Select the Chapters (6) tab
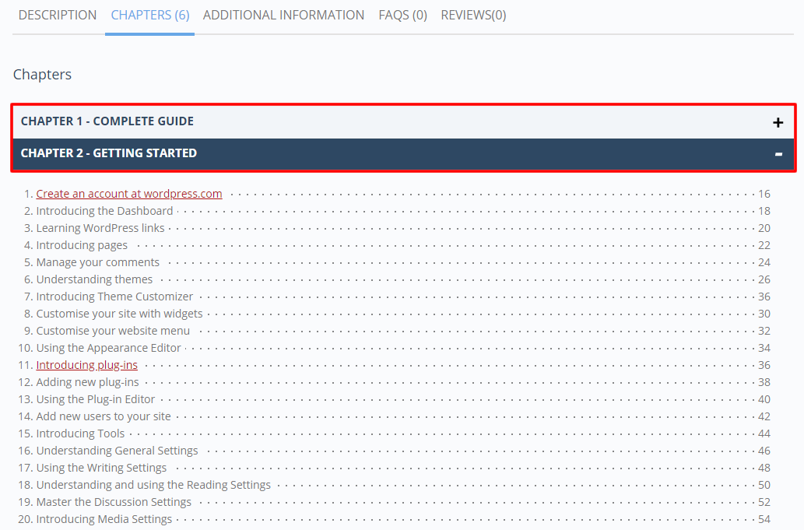 point(150,15)
